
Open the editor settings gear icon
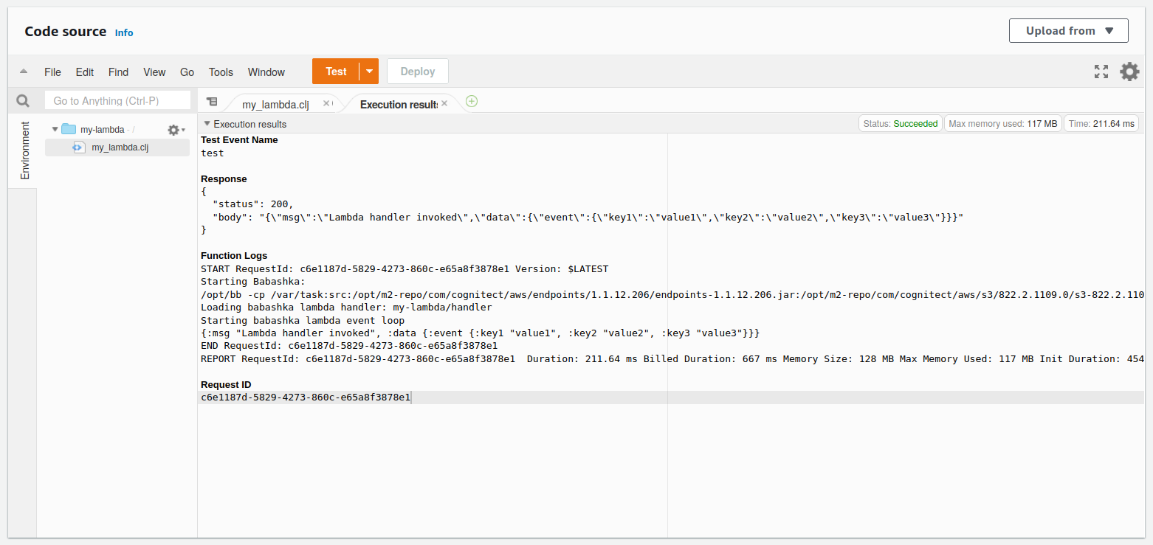pos(1129,72)
